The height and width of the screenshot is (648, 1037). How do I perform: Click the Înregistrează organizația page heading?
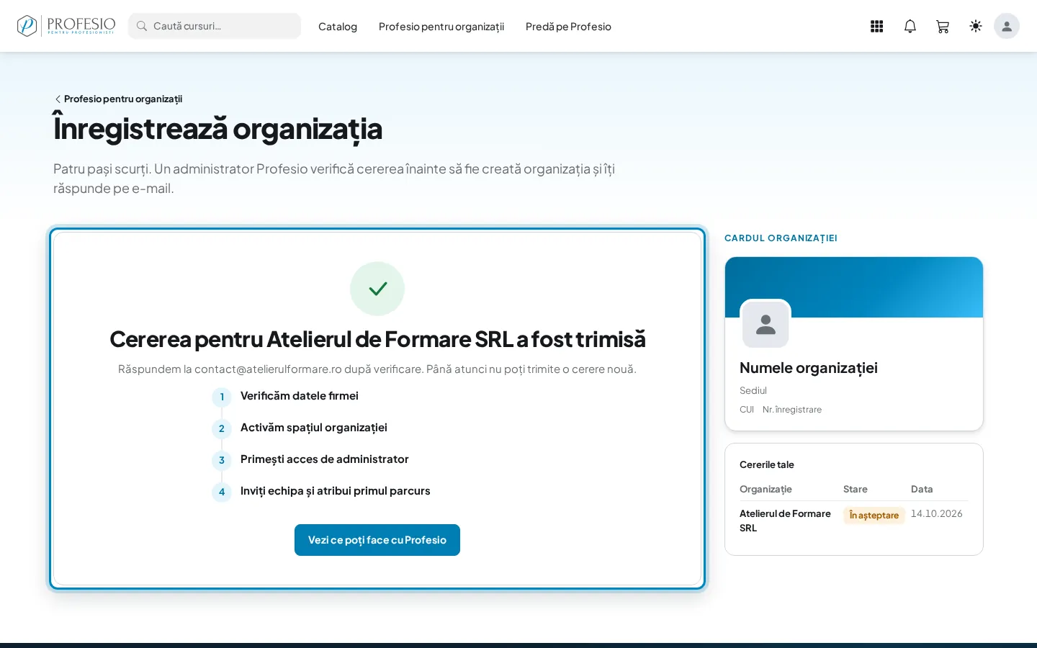pos(217,128)
